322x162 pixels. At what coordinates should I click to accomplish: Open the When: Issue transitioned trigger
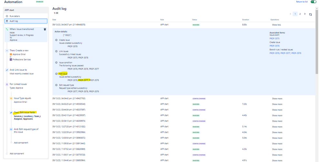[26, 34]
